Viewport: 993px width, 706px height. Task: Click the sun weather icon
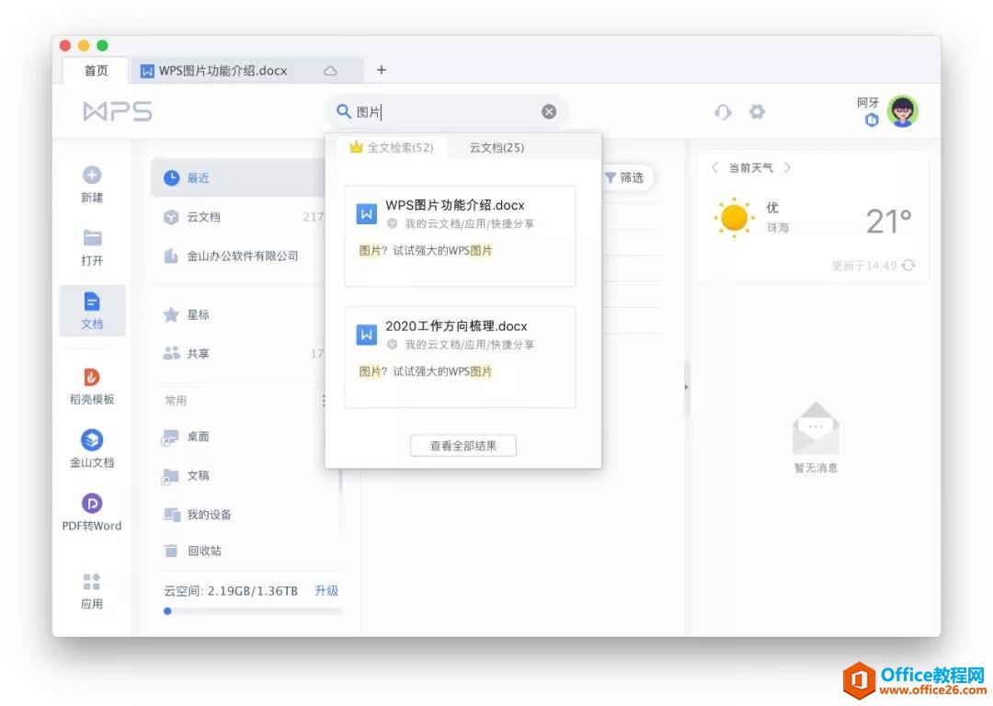pos(734,218)
